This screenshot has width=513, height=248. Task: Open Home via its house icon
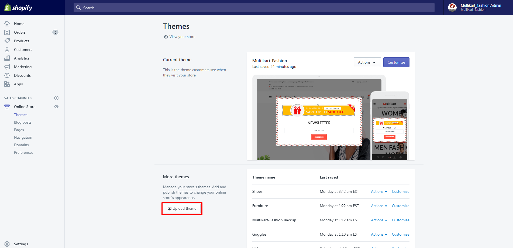[x=7, y=24]
